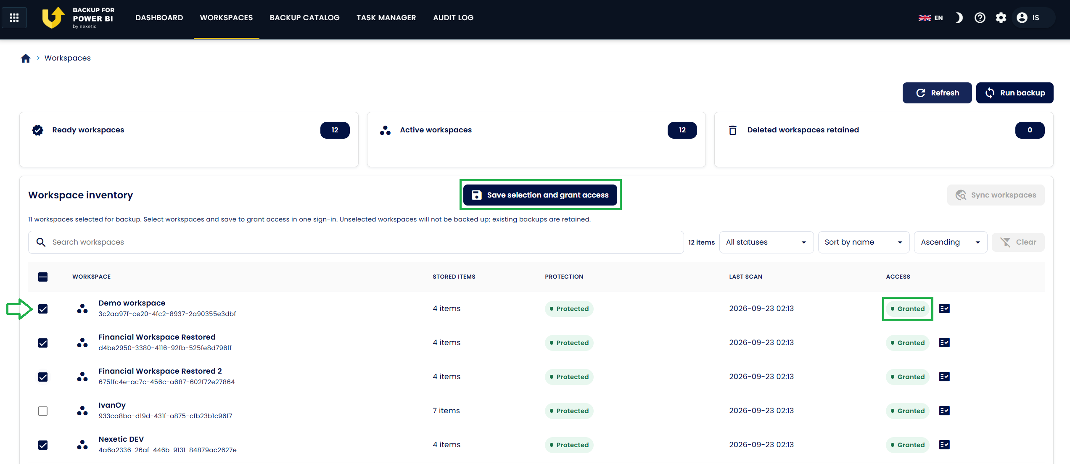Image resolution: width=1070 pixels, height=464 pixels.
Task: Click the Backup for Power BI logo
Action: [x=78, y=18]
